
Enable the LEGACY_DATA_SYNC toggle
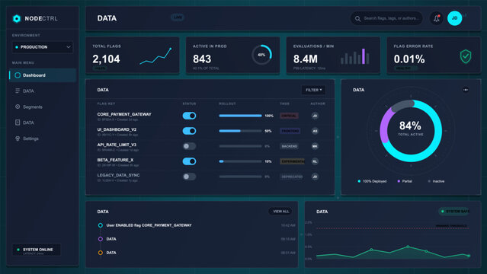(189, 177)
